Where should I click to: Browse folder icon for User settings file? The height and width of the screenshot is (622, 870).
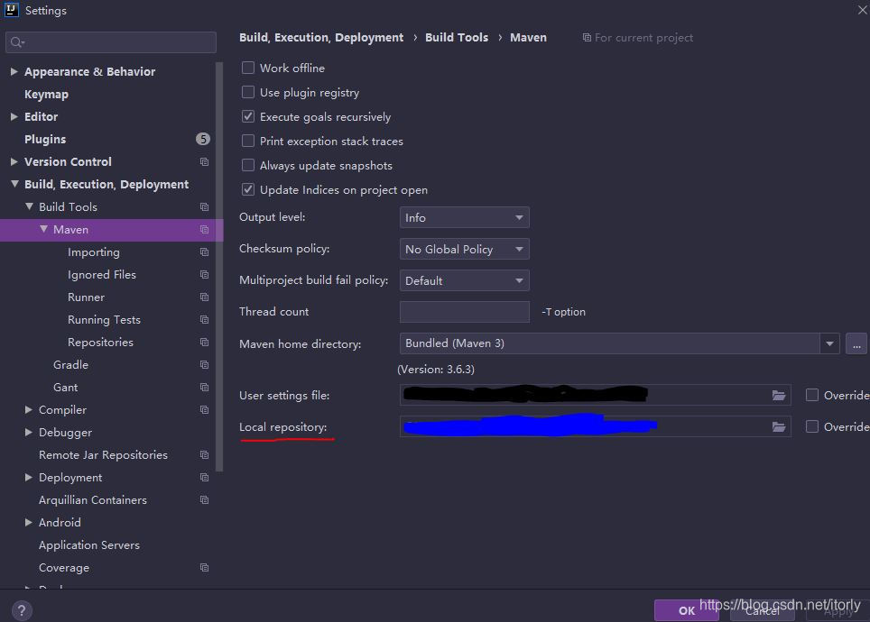779,395
